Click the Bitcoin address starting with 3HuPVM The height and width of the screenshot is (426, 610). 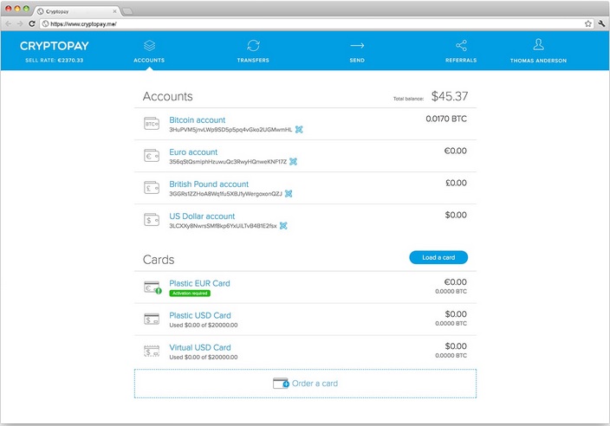pyautogui.click(x=230, y=129)
